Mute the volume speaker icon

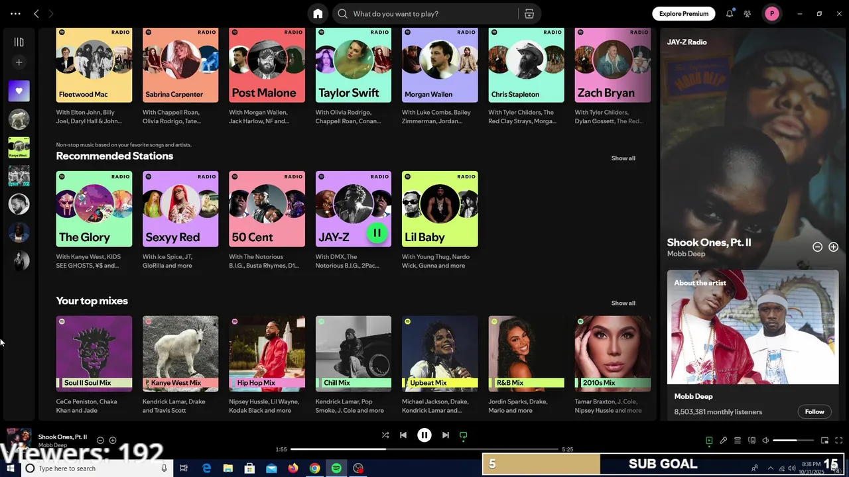point(765,441)
